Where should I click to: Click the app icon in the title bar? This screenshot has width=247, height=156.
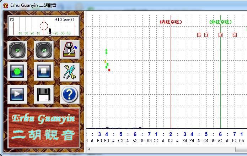pyautogui.click(x=5, y=5)
